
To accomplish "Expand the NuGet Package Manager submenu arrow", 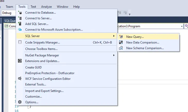I will pos(114,55).
